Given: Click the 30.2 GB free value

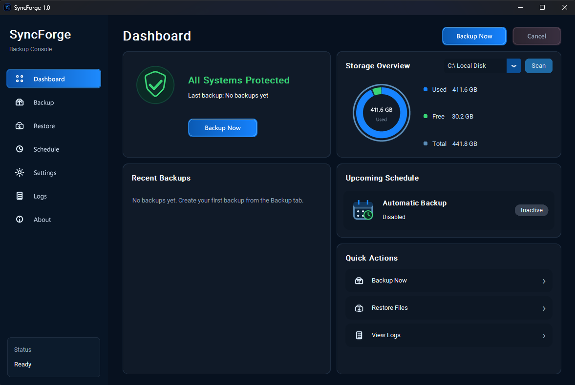Looking at the screenshot, I should pos(463,117).
